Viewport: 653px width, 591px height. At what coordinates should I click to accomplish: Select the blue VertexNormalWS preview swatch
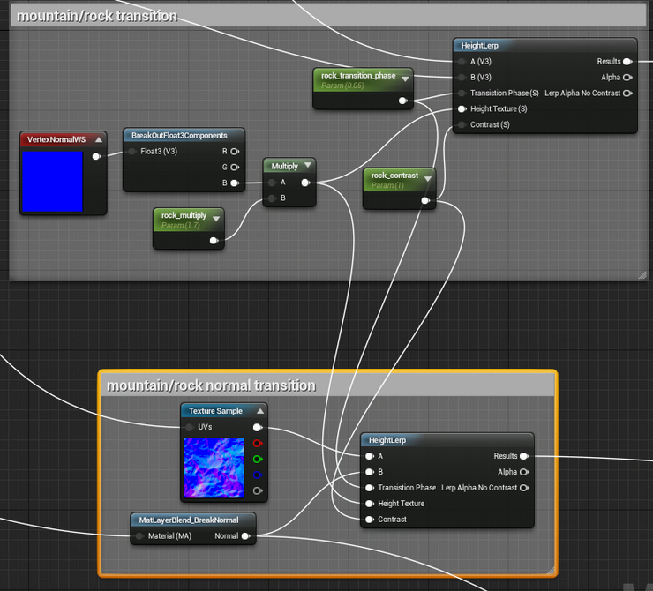point(52,182)
